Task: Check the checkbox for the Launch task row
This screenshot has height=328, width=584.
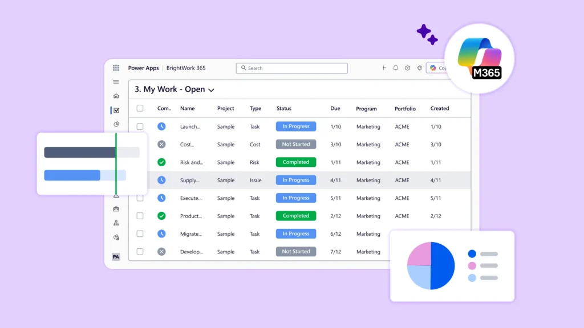Action: 140,126
